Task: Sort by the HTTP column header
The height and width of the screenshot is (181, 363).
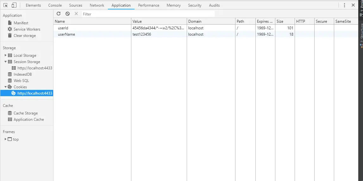Action: pyautogui.click(x=304, y=21)
